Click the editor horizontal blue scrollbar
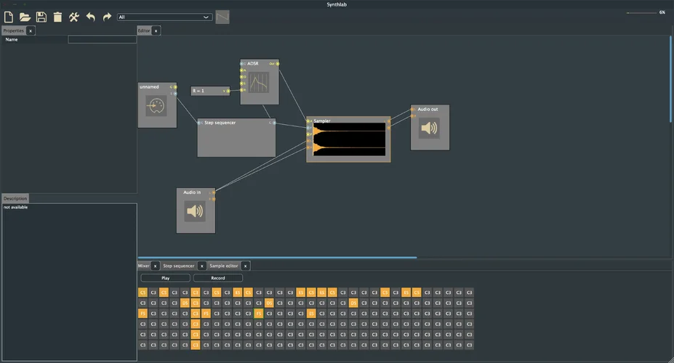 click(x=277, y=258)
